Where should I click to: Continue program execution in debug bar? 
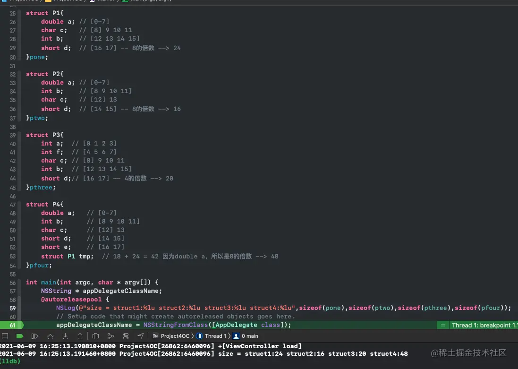click(34, 336)
